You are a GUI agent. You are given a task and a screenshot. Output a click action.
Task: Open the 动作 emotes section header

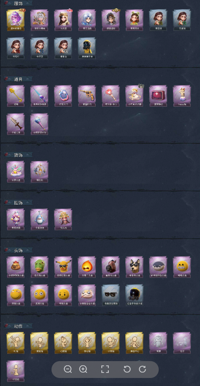18,326
